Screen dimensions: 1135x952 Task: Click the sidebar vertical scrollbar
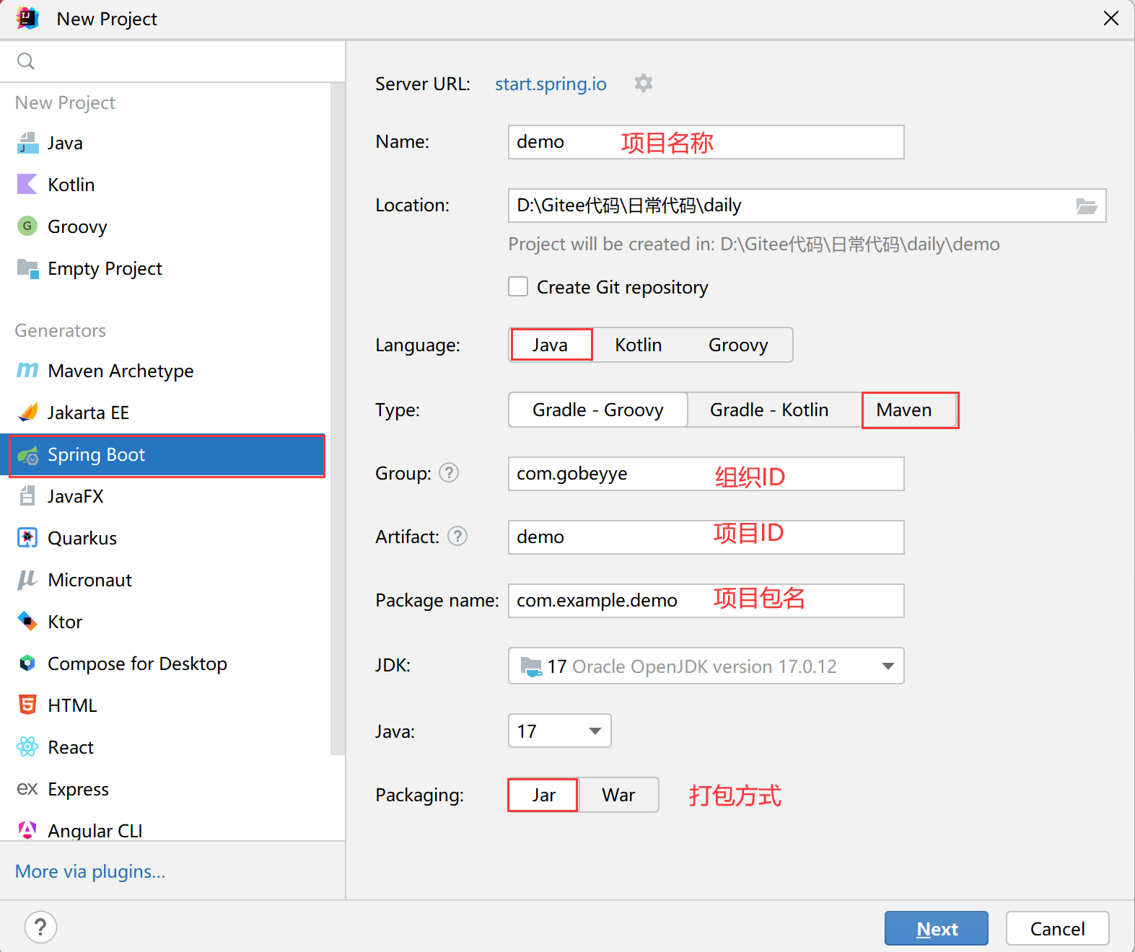click(338, 418)
